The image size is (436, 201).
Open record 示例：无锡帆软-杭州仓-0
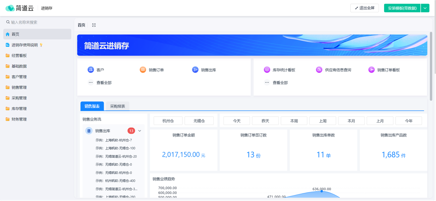click(x=114, y=173)
